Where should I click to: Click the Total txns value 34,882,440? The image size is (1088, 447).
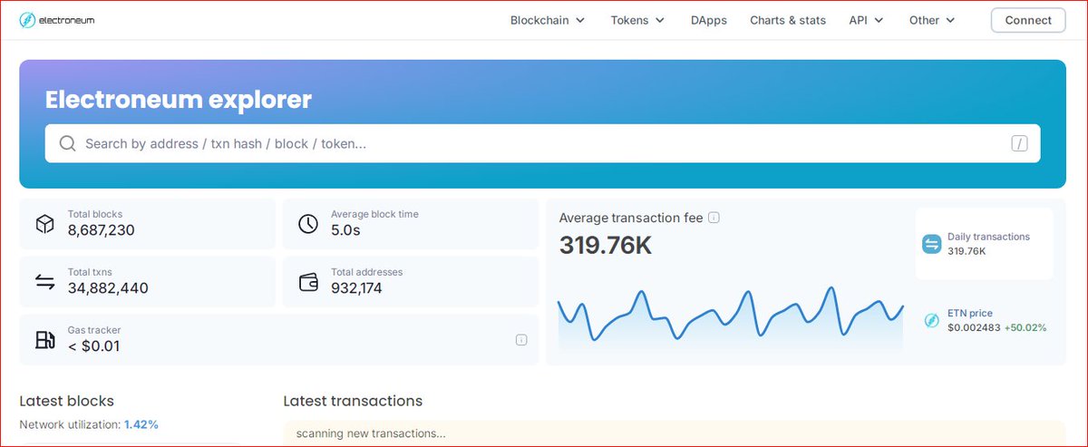108,288
